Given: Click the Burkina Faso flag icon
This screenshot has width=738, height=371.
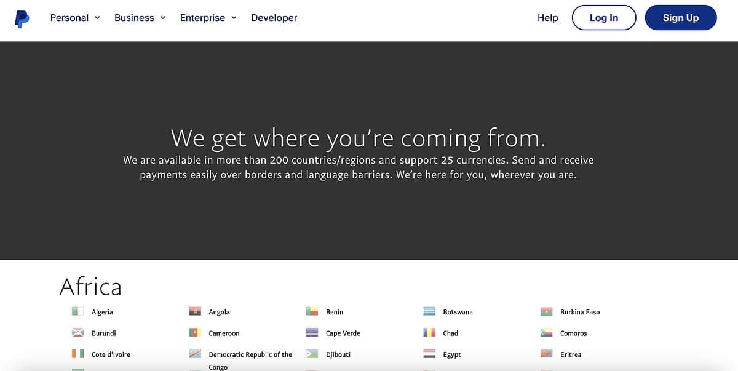Looking at the screenshot, I should point(547,312).
